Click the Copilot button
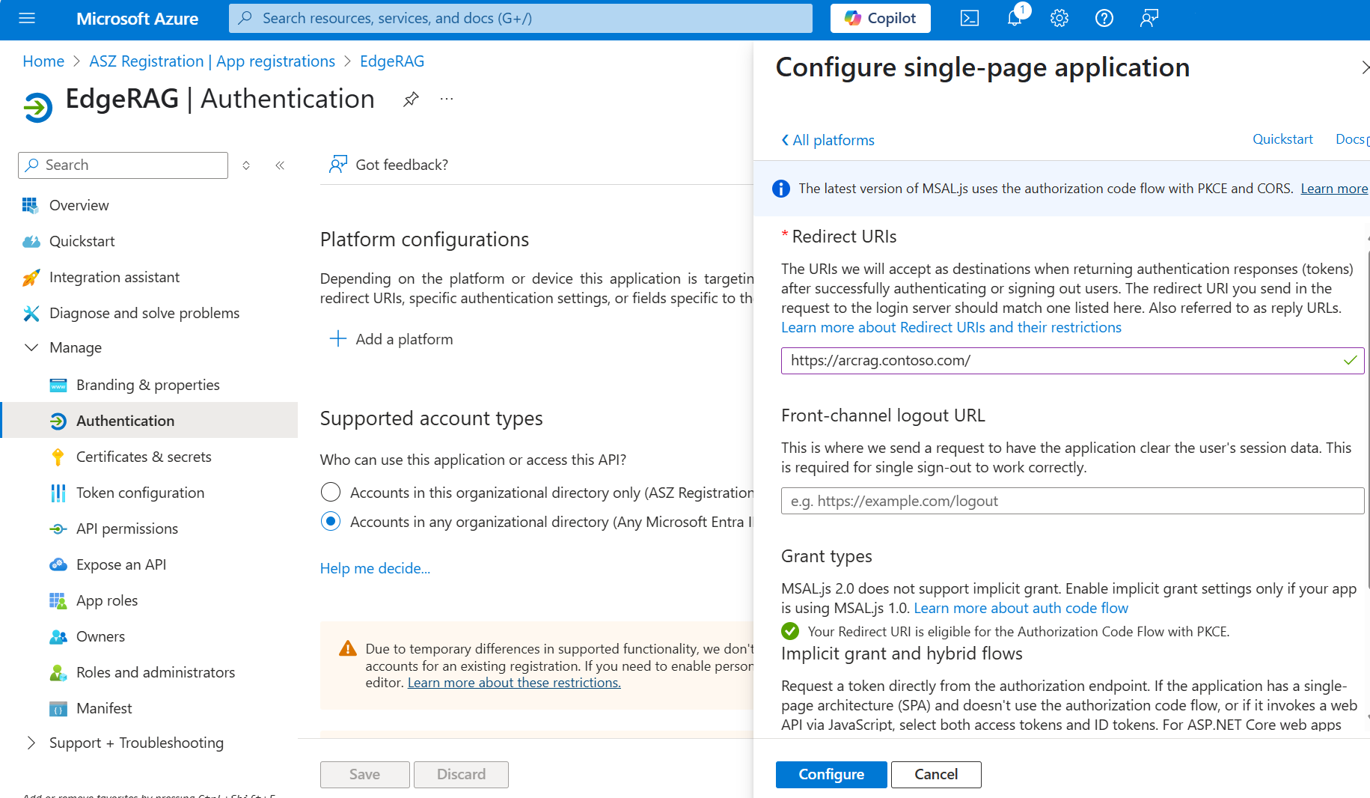This screenshot has width=1370, height=798. (880, 19)
